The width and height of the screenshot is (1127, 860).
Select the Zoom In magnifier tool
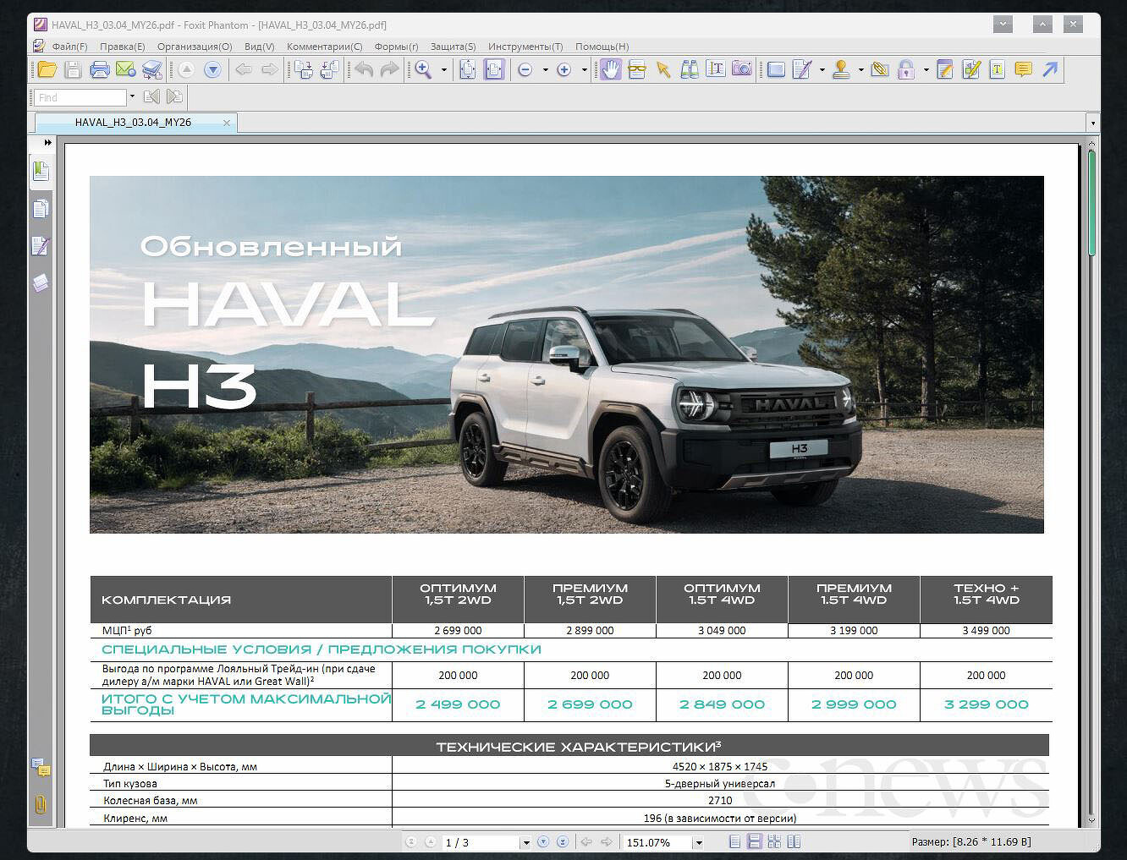point(424,70)
